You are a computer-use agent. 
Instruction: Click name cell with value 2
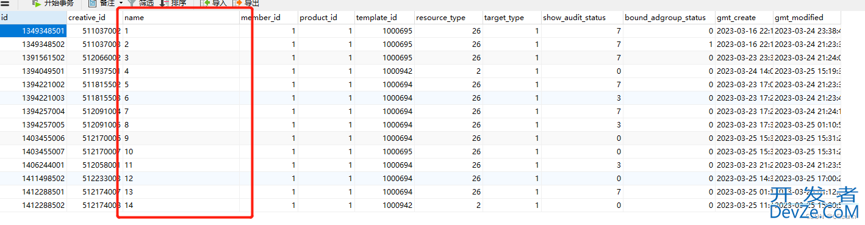(x=181, y=45)
